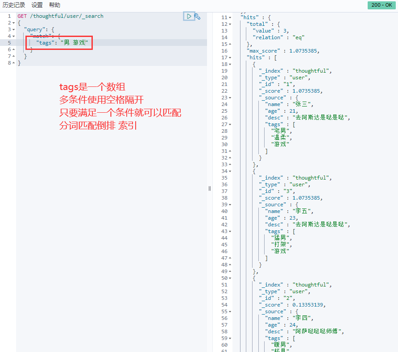The image size is (398, 352).
Task: Toggle fold arrow at request line 8
Action: pyautogui.click(x=14, y=62)
